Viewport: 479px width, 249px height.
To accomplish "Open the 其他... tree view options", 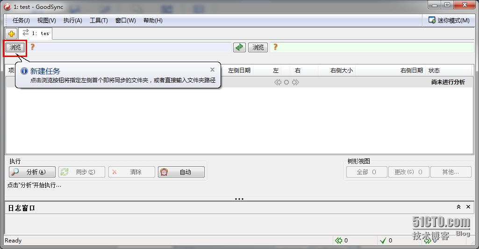I will 451,172.
